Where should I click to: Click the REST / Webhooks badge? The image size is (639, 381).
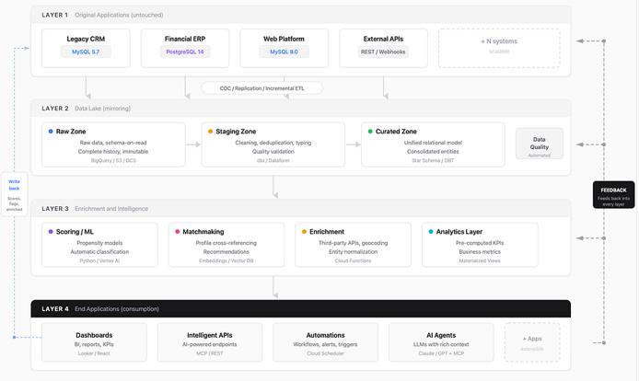[384, 52]
